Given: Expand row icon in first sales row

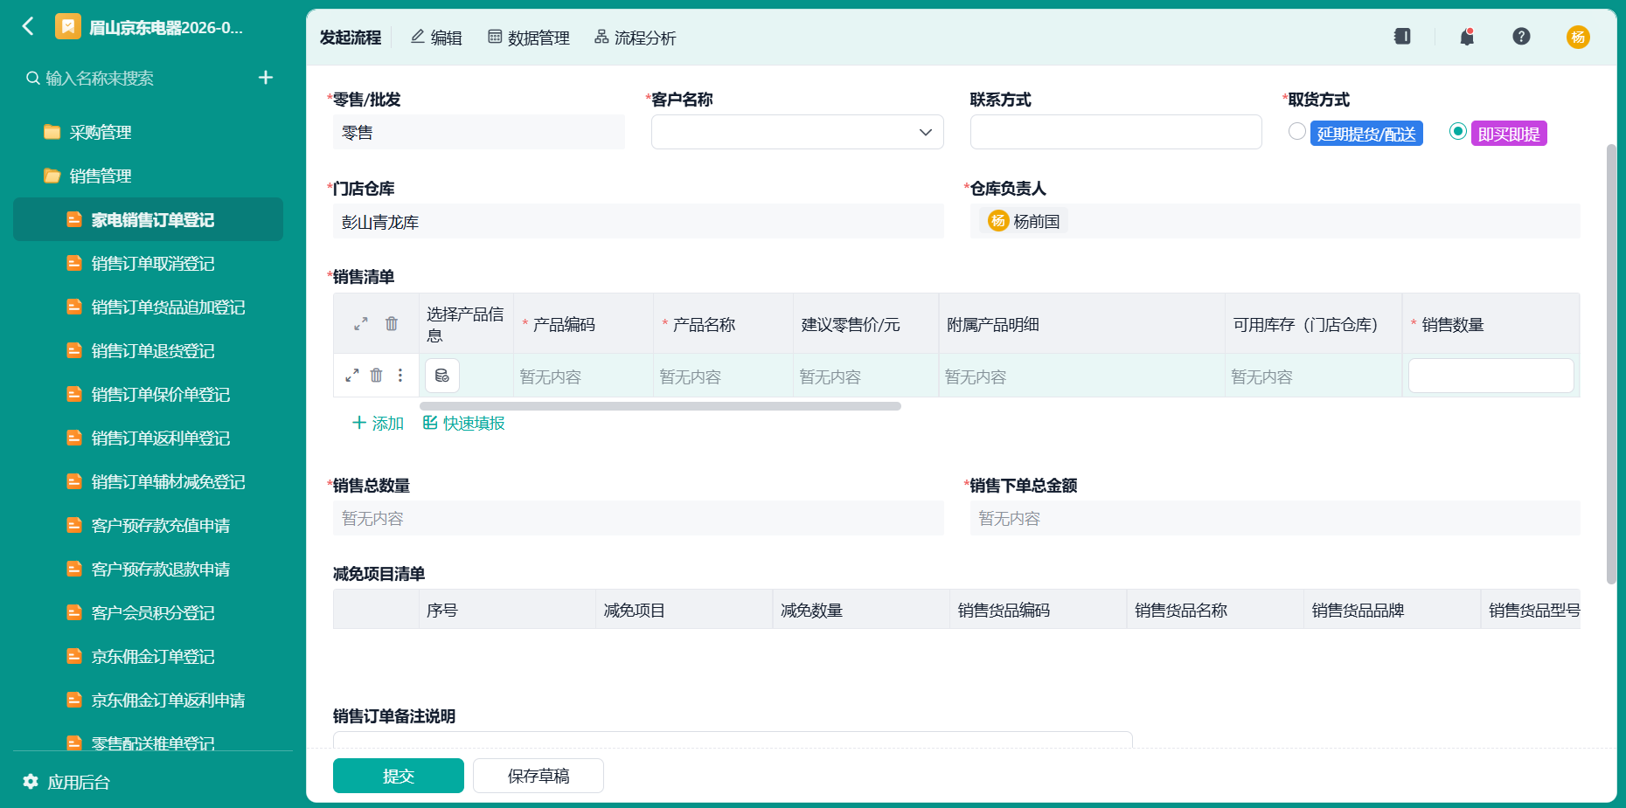Looking at the screenshot, I should coord(352,376).
